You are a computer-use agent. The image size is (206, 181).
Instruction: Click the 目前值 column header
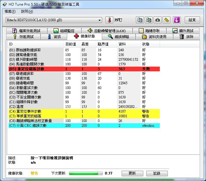tap(72, 44)
